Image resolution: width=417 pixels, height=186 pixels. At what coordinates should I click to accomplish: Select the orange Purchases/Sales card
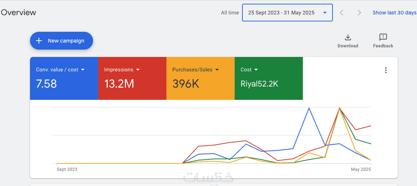pos(201,84)
